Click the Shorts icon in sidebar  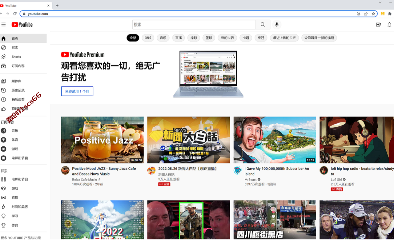tap(3, 57)
